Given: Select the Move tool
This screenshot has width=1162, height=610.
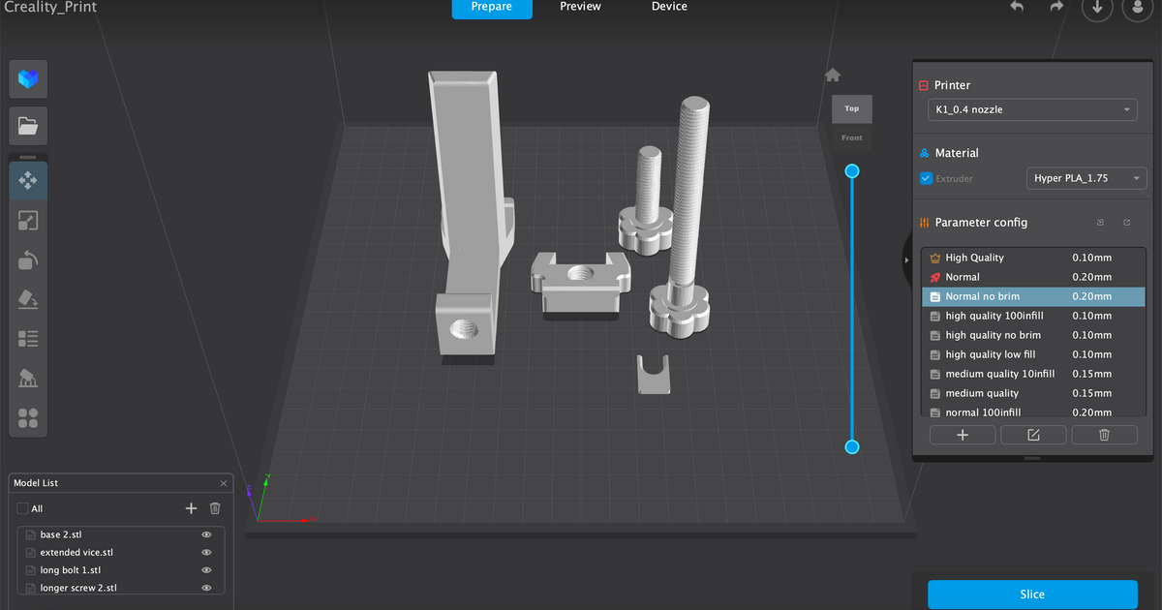Looking at the screenshot, I should [28, 180].
